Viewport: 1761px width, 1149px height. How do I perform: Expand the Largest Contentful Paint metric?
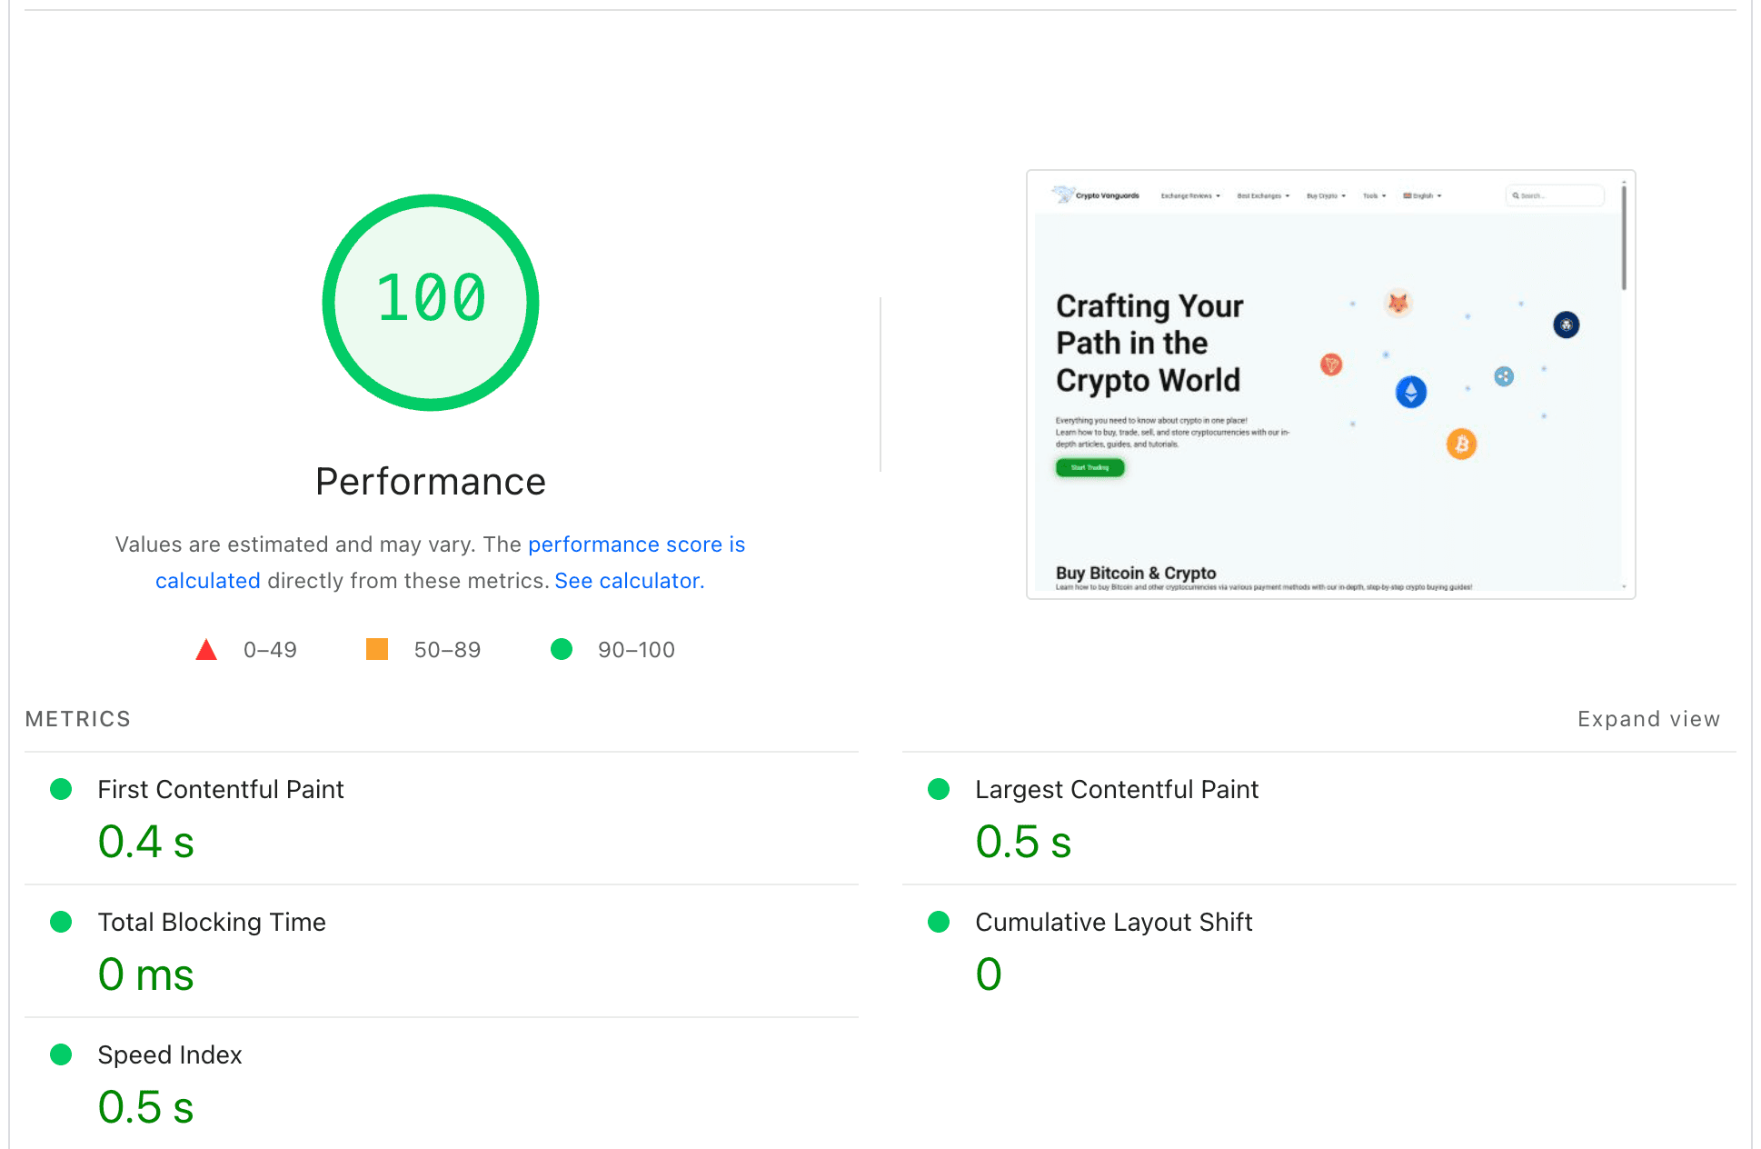(x=1117, y=789)
